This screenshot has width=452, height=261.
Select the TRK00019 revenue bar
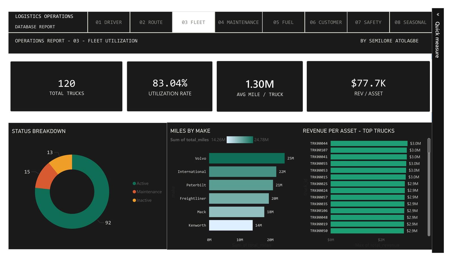coord(367,224)
